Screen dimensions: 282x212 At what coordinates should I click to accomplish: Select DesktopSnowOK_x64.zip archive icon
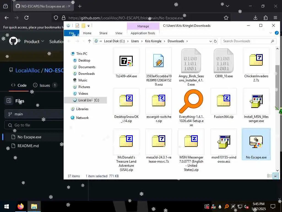[x=126, y=100]
